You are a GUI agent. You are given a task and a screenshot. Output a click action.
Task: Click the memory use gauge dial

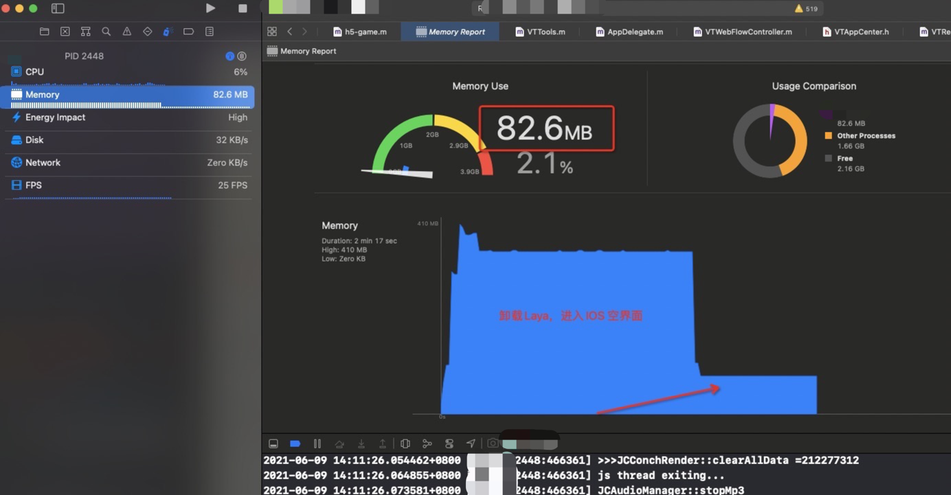432,146
